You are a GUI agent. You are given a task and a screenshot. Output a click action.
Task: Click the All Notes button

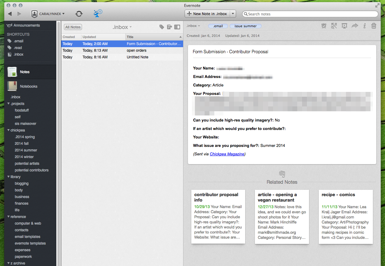coord(73,27)
